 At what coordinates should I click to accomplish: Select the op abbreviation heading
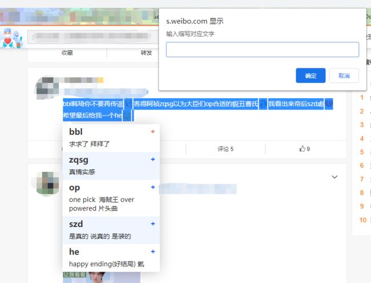(x=74, y=188)
